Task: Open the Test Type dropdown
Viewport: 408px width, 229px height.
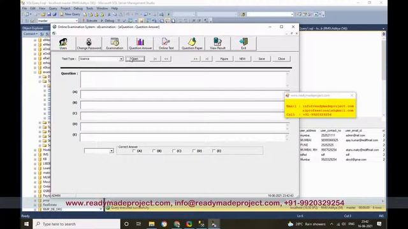Action: click(121, 59)
